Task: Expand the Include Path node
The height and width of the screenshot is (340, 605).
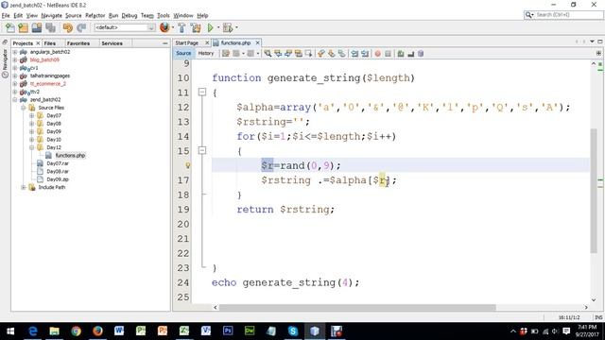Action: point(24,187)
